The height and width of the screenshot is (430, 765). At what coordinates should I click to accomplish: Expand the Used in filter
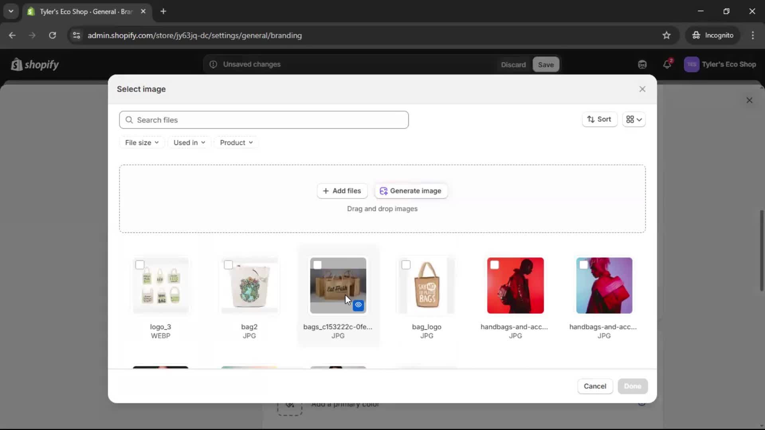point(189,142)
